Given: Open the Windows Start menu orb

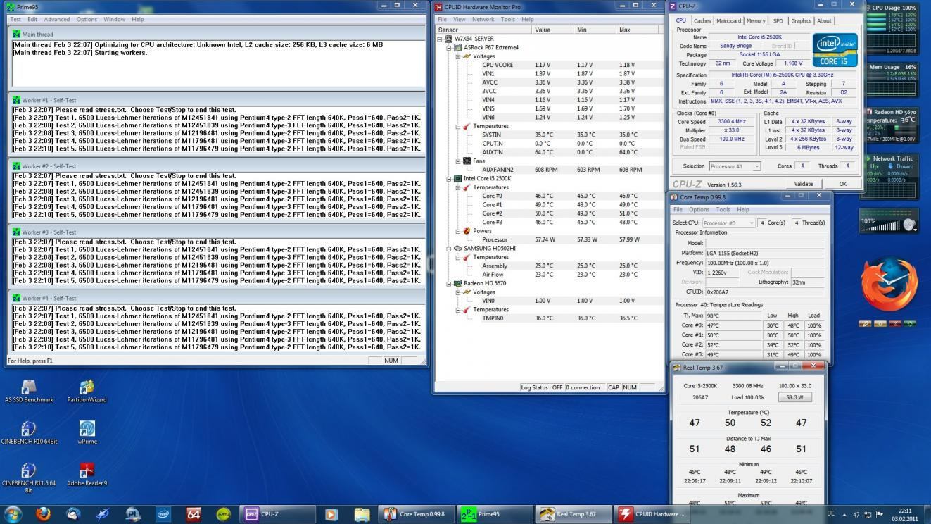Looking at the screenshot, I should tap(13, 513).
